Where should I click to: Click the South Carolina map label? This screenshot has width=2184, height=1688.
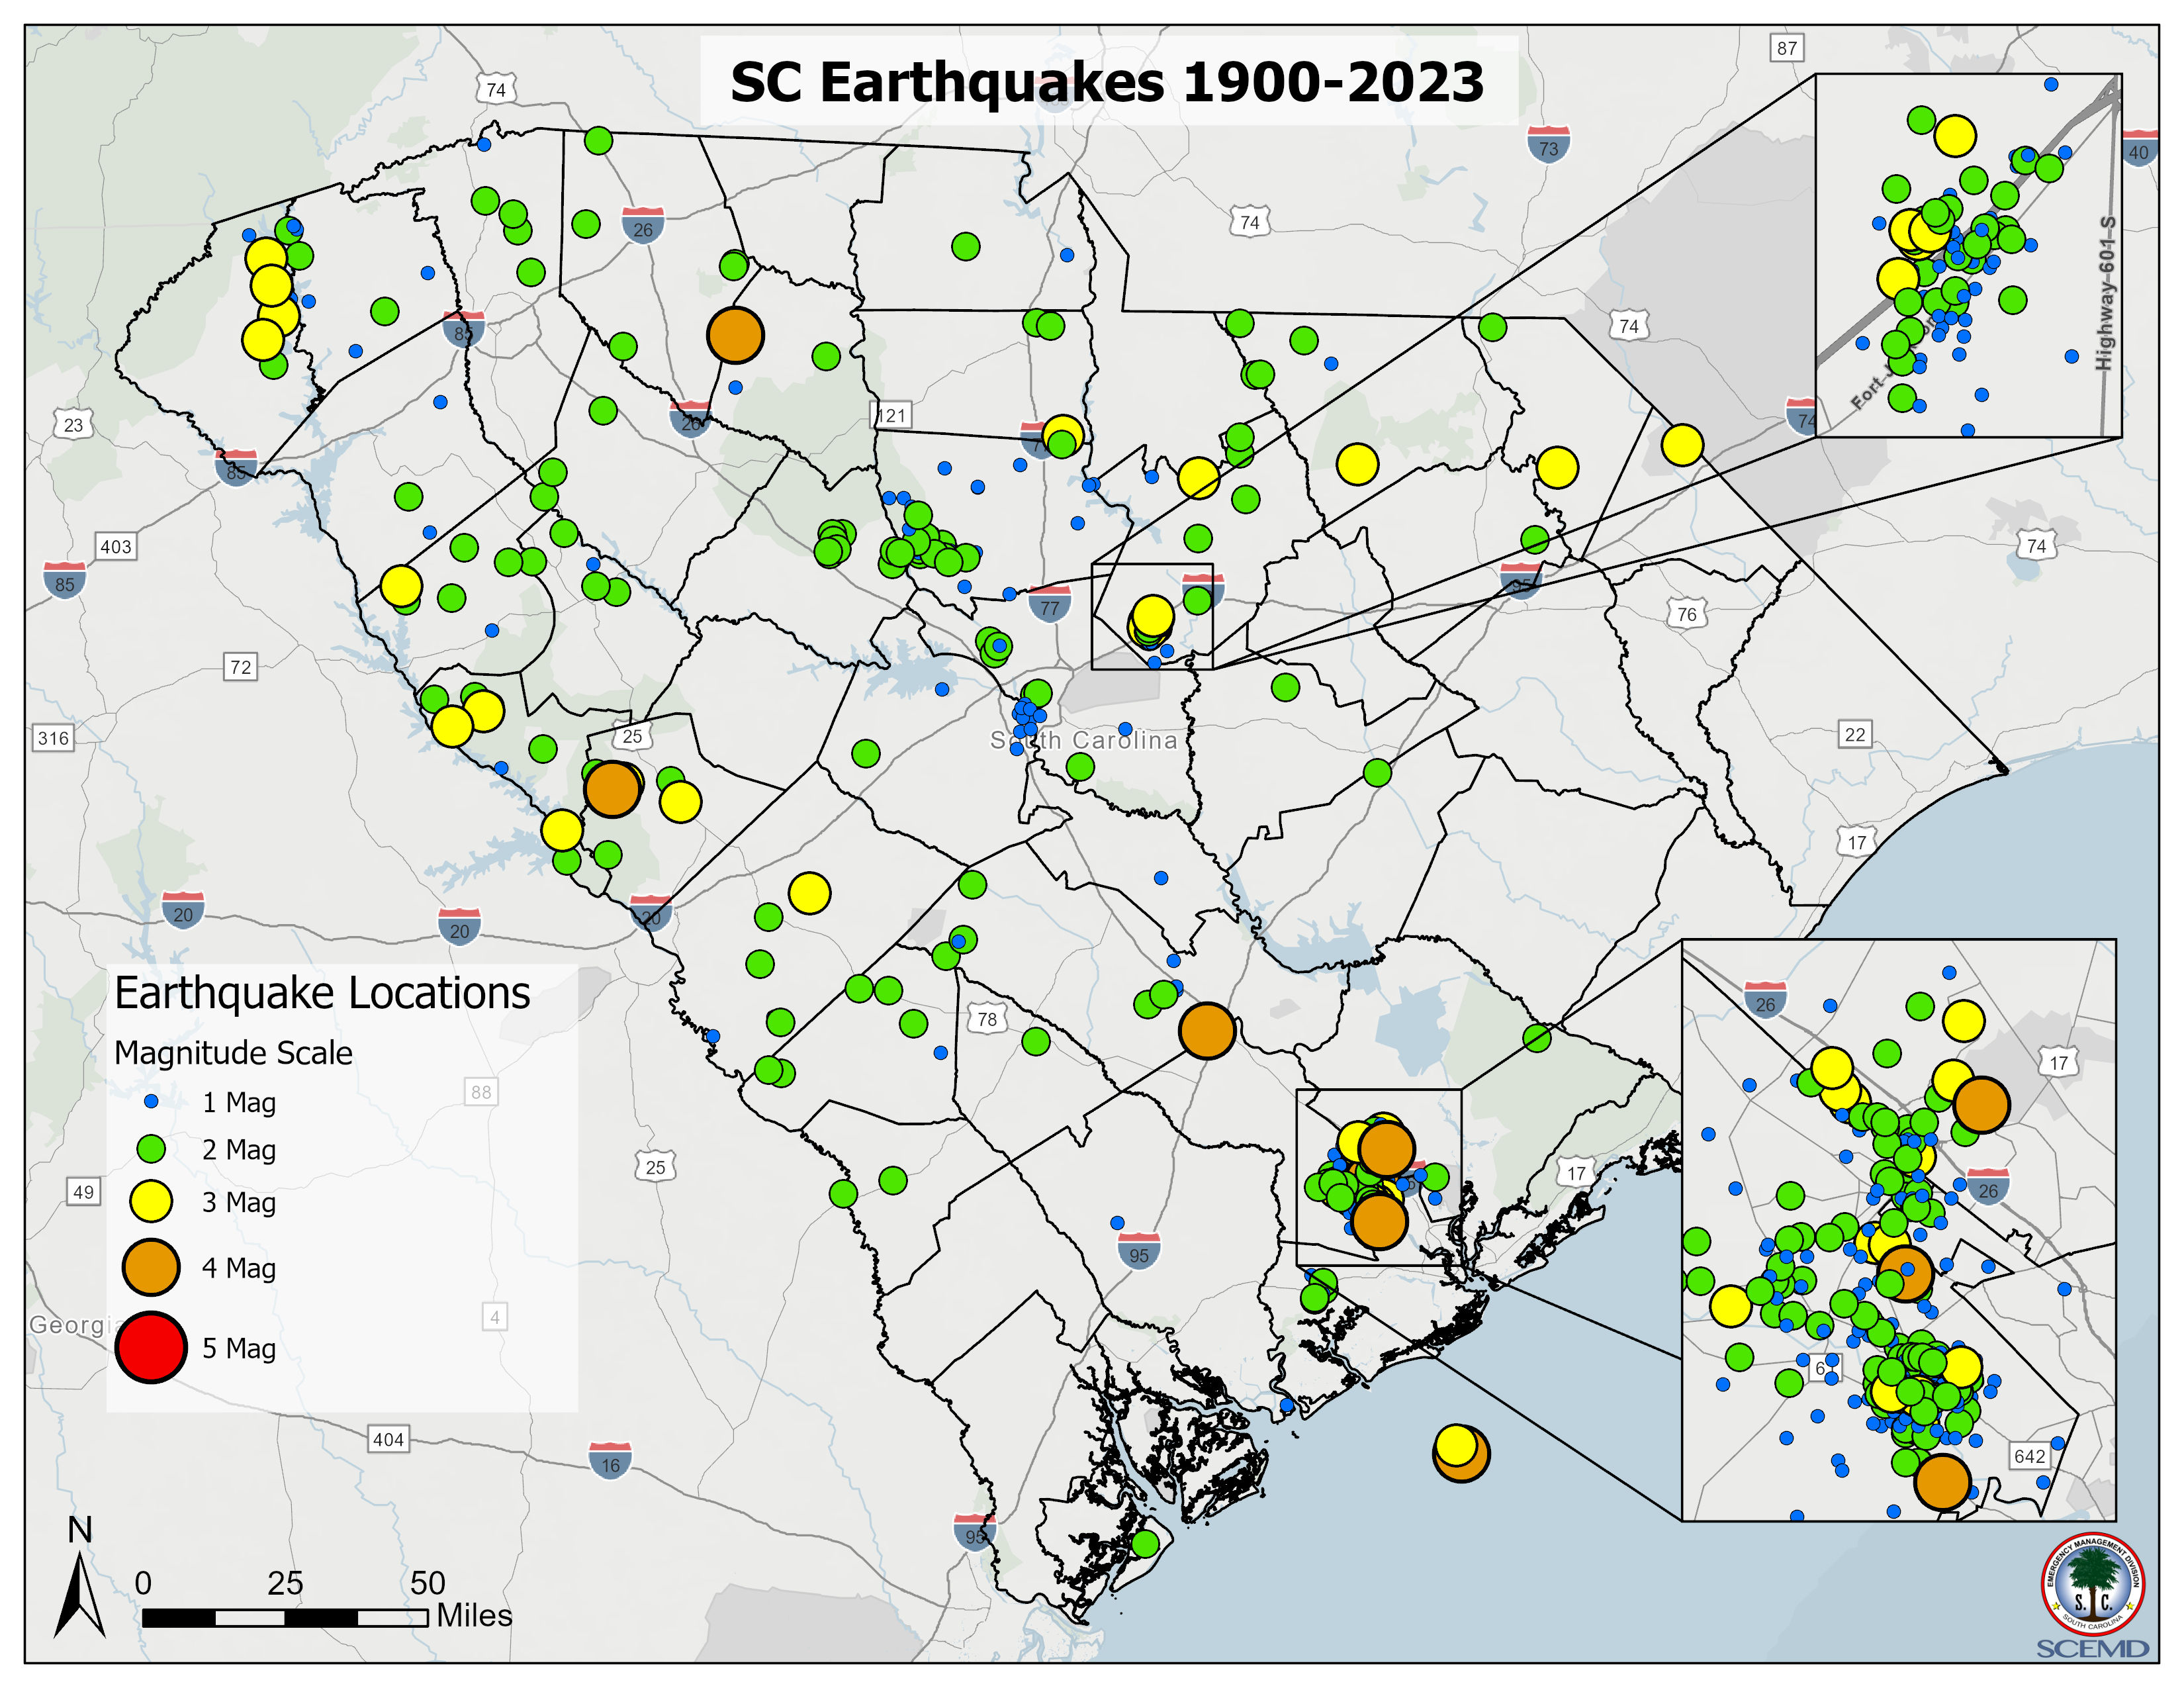point(1084,740)
